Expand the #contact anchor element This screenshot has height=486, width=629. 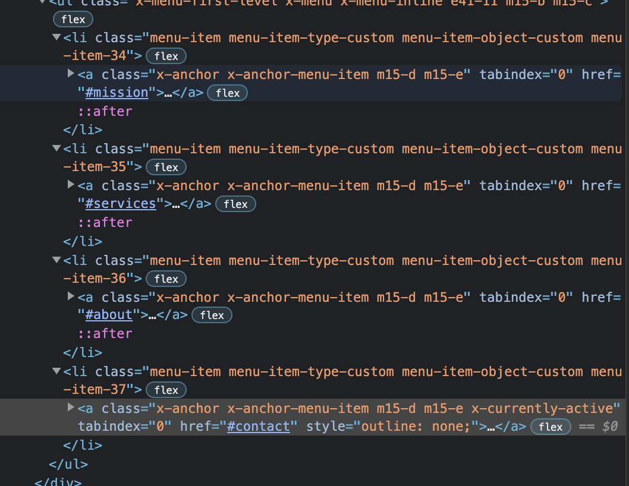71,408
